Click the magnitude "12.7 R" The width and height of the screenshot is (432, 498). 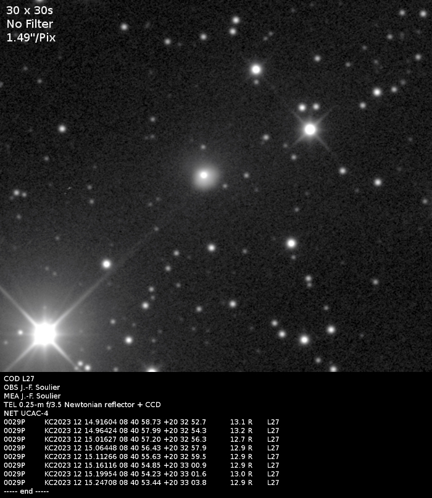[241, 439]
